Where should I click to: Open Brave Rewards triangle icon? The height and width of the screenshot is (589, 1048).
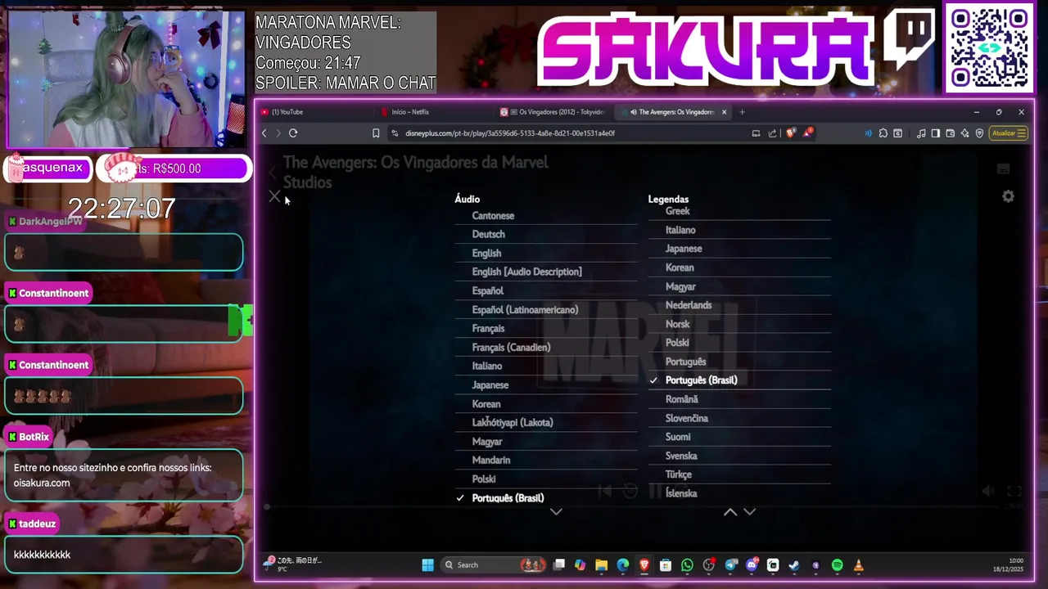coord(808,133)
